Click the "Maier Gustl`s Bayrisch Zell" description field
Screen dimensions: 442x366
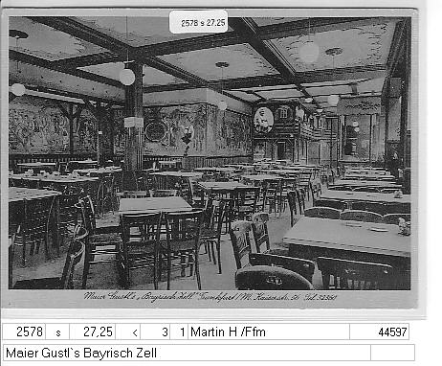pyautogui.click(x=187, y=353)
